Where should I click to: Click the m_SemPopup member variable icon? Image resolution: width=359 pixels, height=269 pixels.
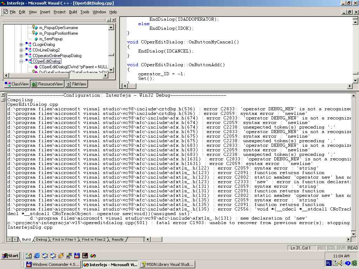coord(36,39)
